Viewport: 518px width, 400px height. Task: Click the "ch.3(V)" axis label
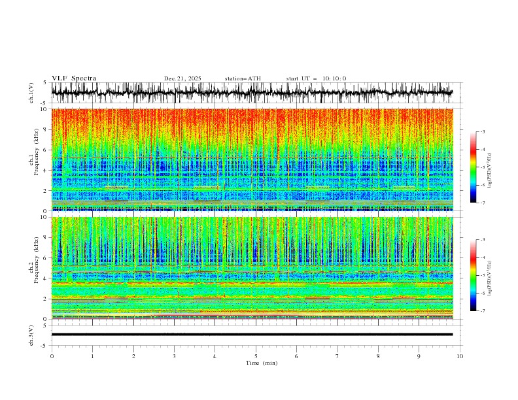coord(31,336)
